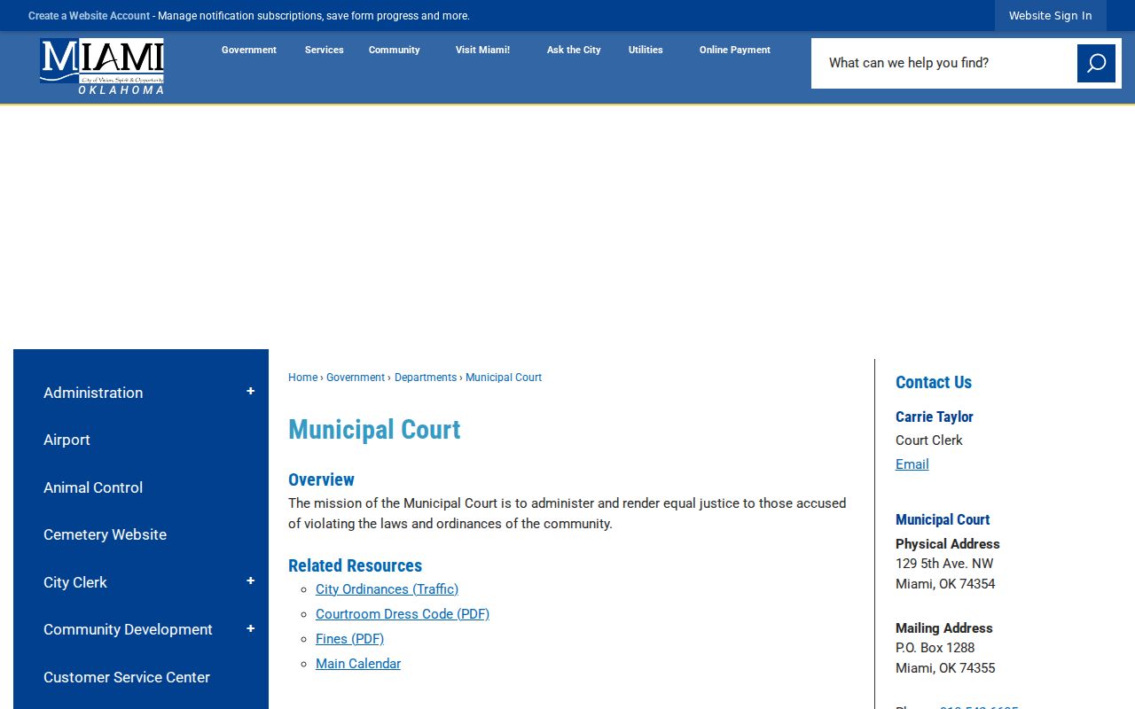Click the Overview heading

pos(321,479)
